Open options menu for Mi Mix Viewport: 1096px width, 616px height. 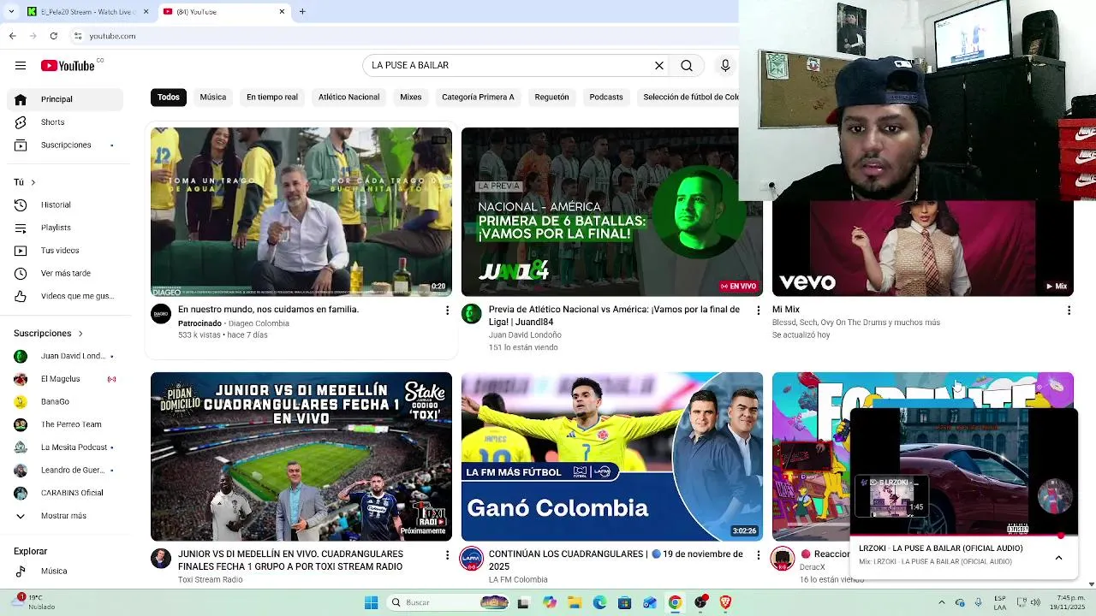(1069, 310)
